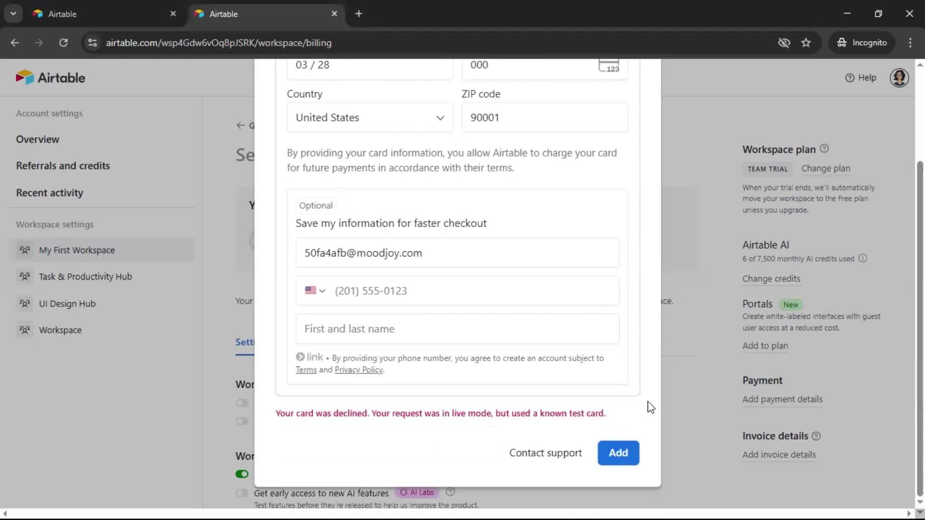925x520 pixels.
Task: Open the Chrome three-dot menu
Action: (910, 43)
